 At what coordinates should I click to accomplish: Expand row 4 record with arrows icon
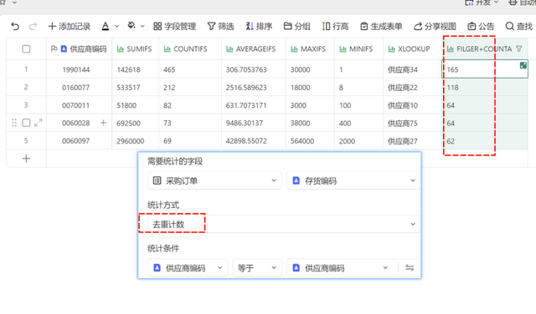(x=39, y=123)
